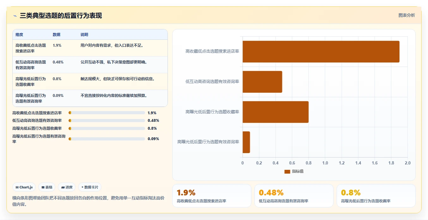This screenshot has width=428, height=220.
Task: Click the chart bar for 高收藏低点击选题搜索进店率
Action: [x=321, y=51]
